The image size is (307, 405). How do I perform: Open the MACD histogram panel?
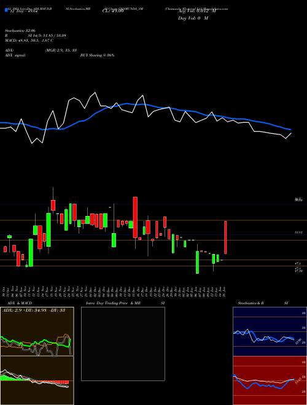(37, 380)
